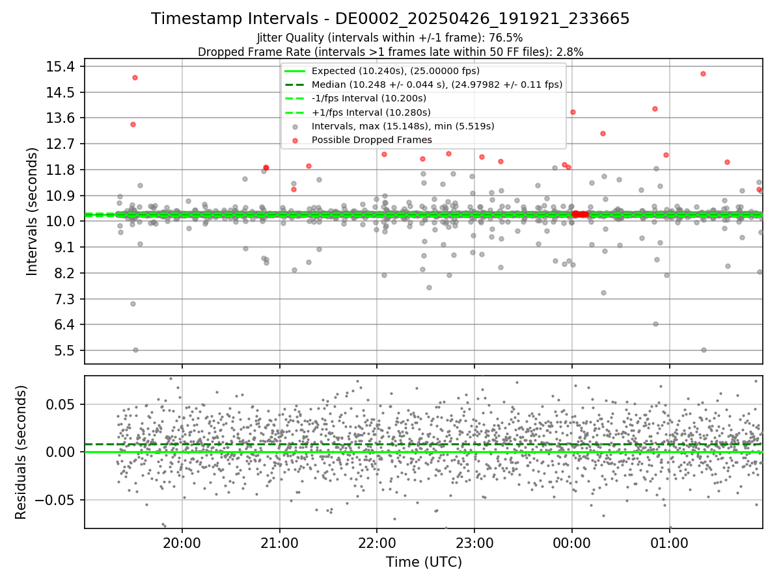Click the 'Intervals (seconds)' y-axis label
The image size is (781, 585).
[32, 211]
